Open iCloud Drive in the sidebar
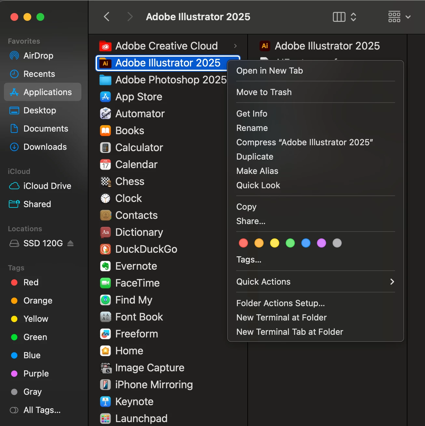425x426 pixels. tap(43, 186)
